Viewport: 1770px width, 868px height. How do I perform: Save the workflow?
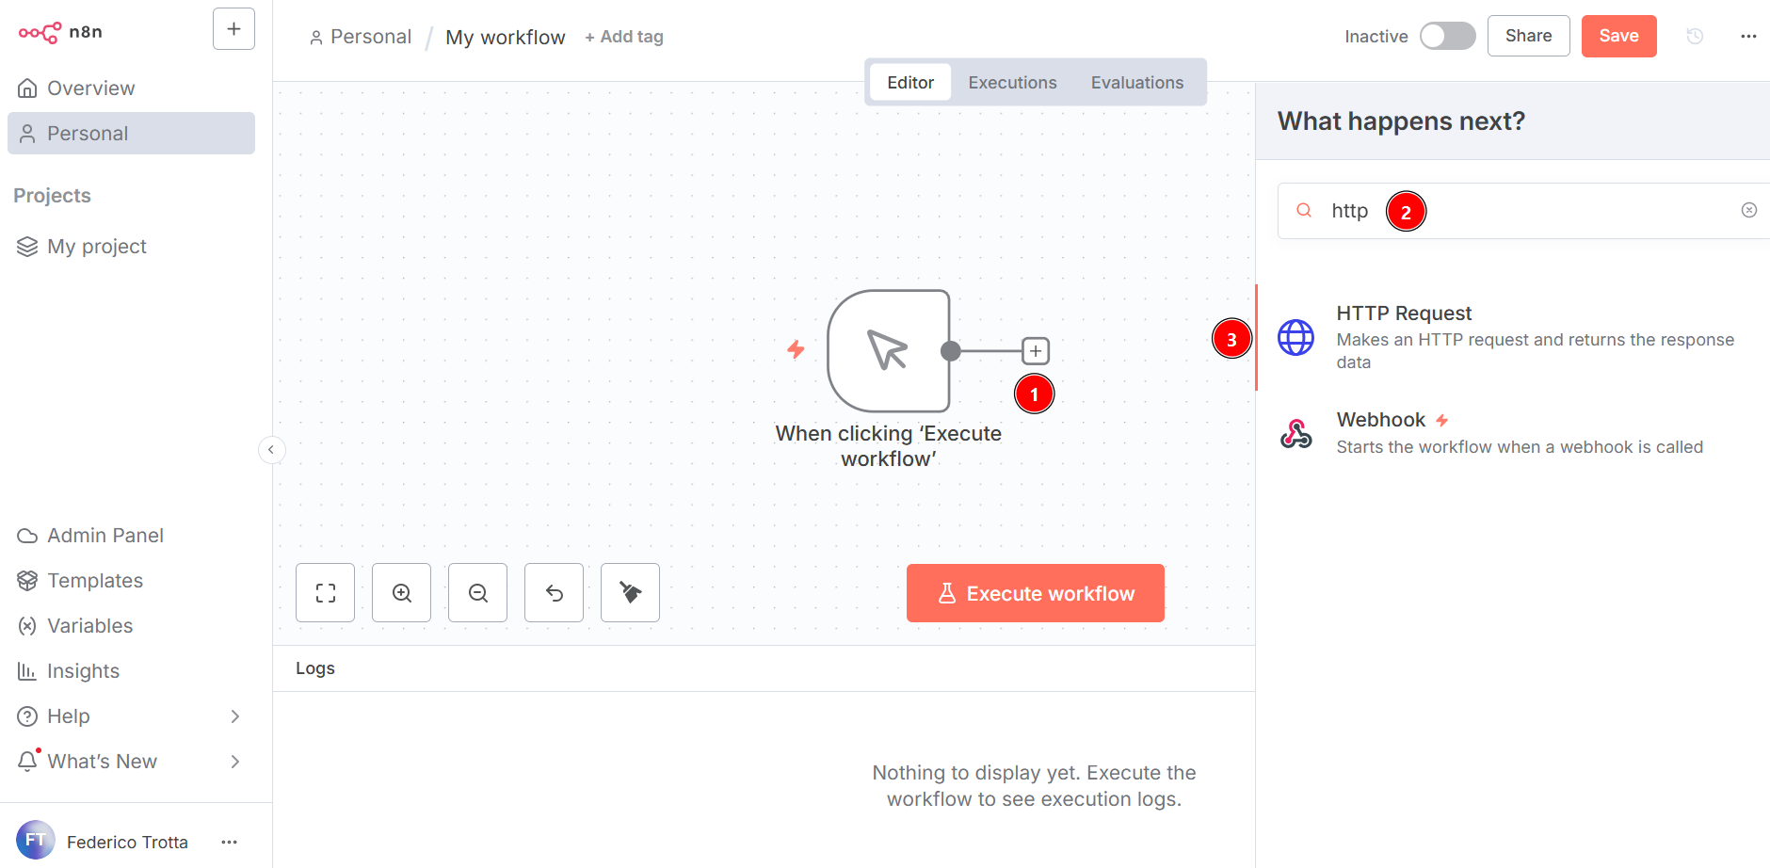pyautogui.click(x=1618, y=36)
